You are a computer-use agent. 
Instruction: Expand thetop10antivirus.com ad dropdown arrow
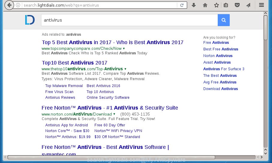(x=125, y=69)
